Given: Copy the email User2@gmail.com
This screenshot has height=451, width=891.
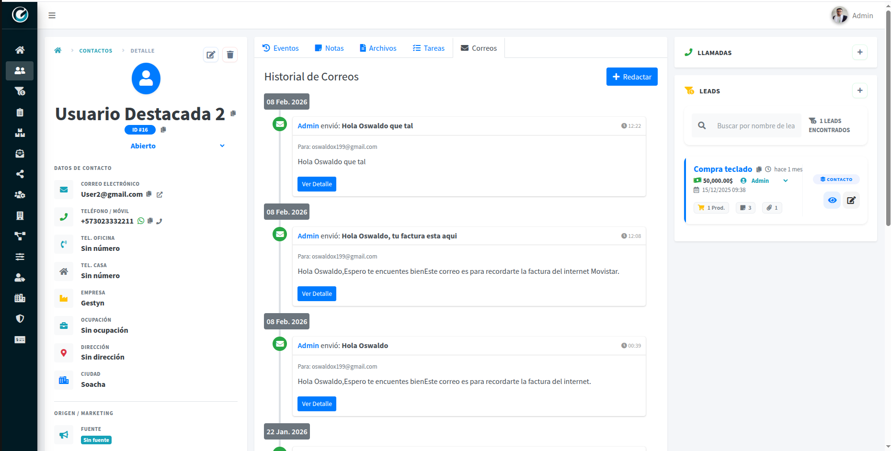Looking at the screenshot, I should 149,194.
